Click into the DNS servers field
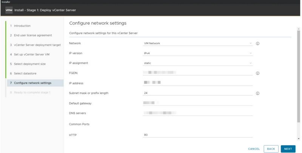 (x=197, y=113)
